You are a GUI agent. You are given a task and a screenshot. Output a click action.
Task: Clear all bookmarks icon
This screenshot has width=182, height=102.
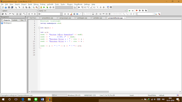click(146, 11)
